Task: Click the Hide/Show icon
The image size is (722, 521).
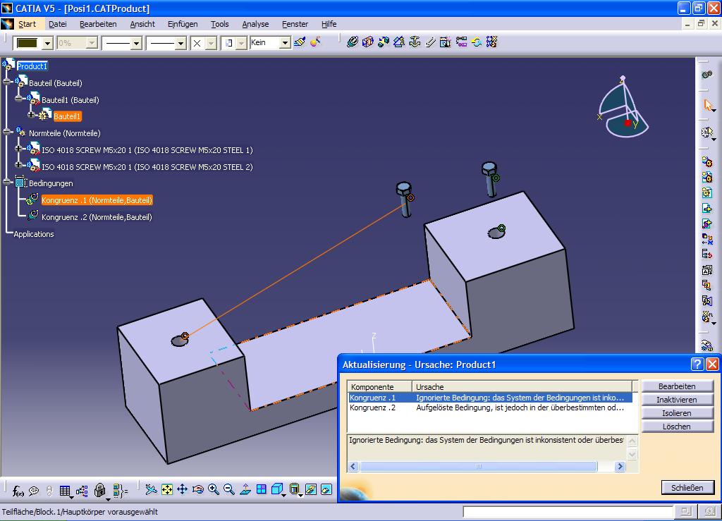Action: (x=311, y=489)
